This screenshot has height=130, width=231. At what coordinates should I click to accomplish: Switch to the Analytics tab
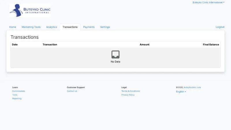51,27
